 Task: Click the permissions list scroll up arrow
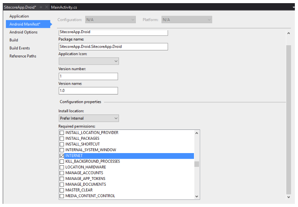click(x=197, y=133)
